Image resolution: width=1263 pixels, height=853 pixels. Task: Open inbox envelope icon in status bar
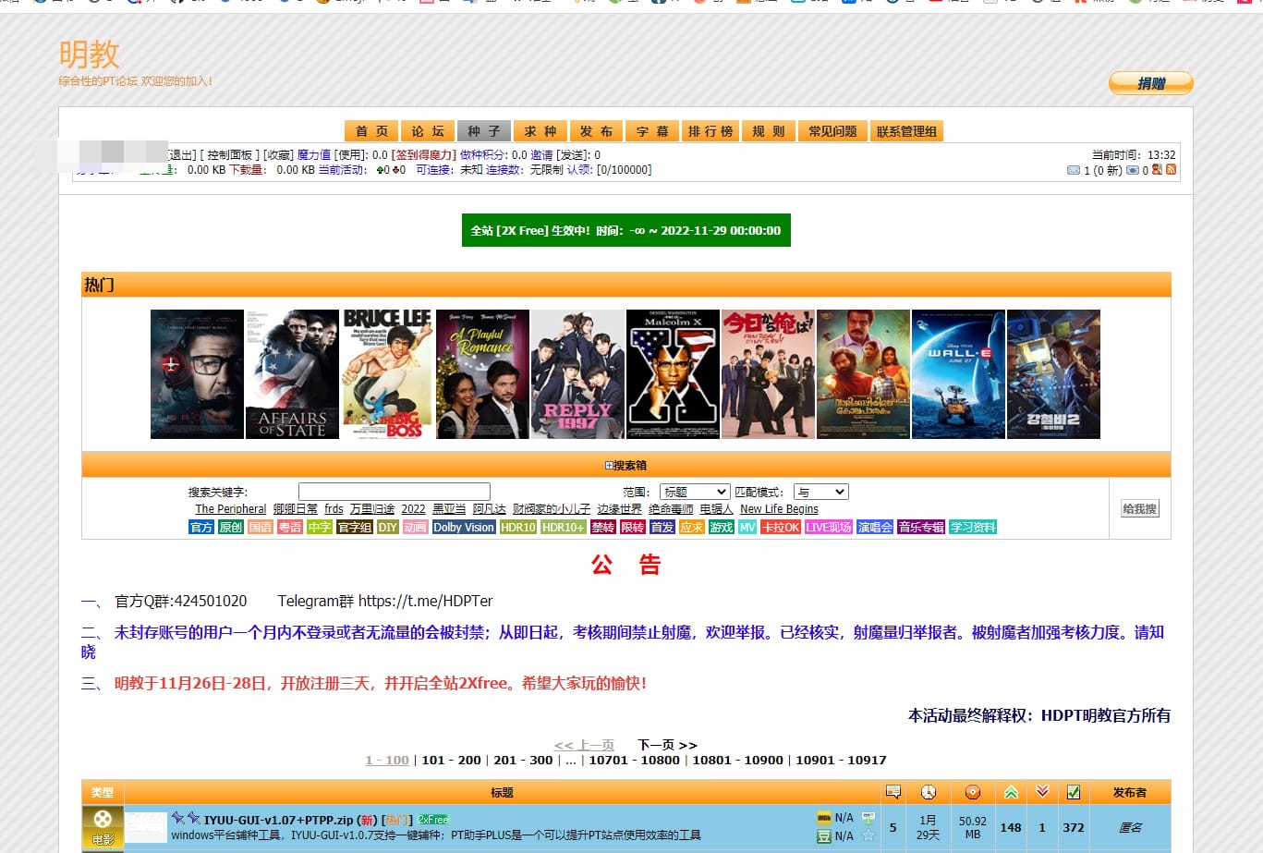coord(1073,170)
